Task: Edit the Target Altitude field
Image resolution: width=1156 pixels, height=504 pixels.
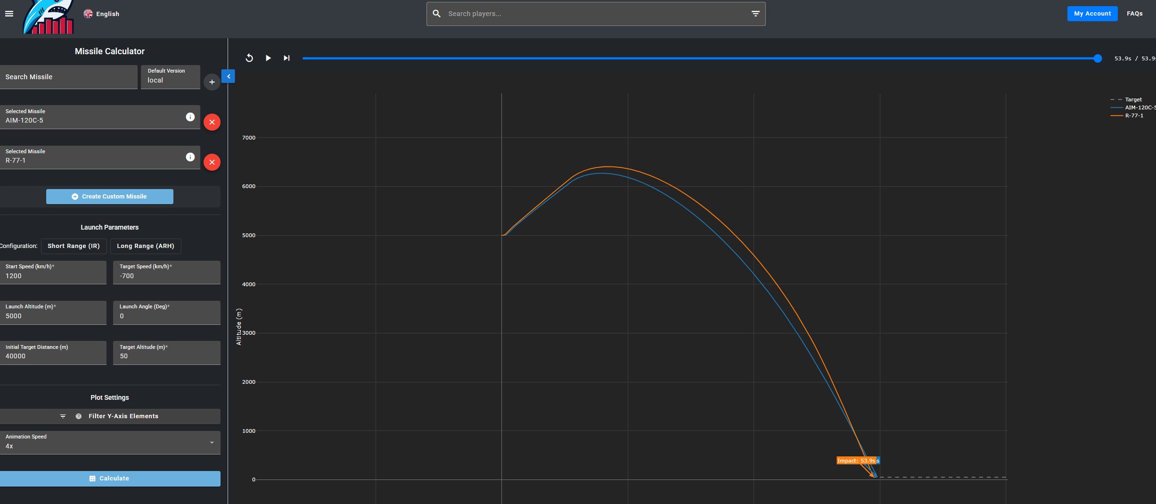Action: click(x=167, y=353)
